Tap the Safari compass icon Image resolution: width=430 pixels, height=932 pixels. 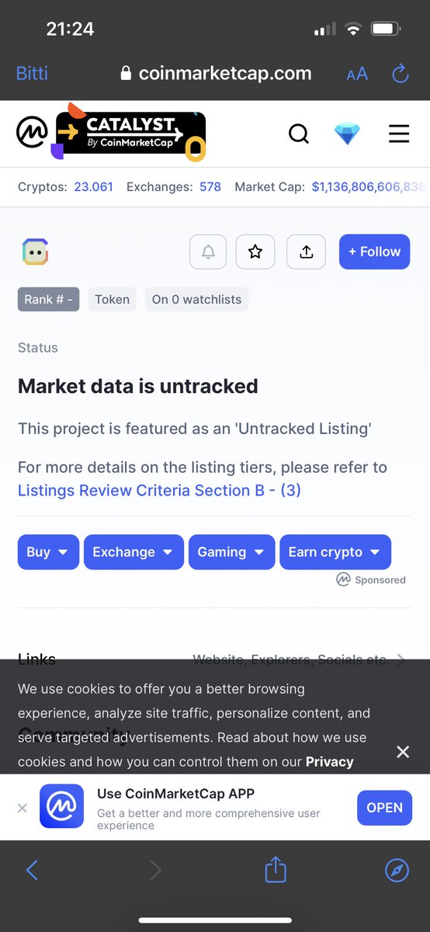pyautogui.click(x=397, y=870)
